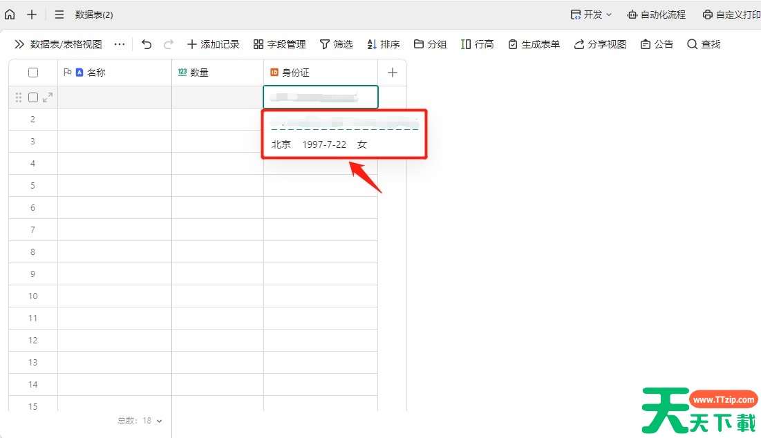Click the 身份证 input cell in row one
This screenshot has height=438, width=761.
point(321,97)
